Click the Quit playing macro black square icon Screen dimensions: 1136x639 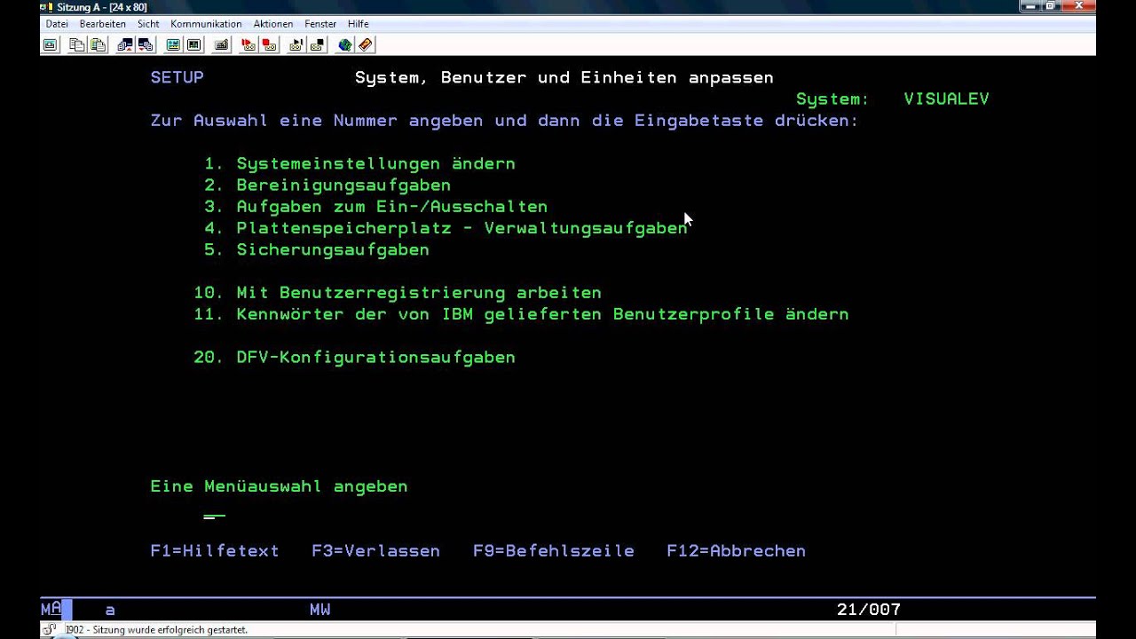[317, 44]
